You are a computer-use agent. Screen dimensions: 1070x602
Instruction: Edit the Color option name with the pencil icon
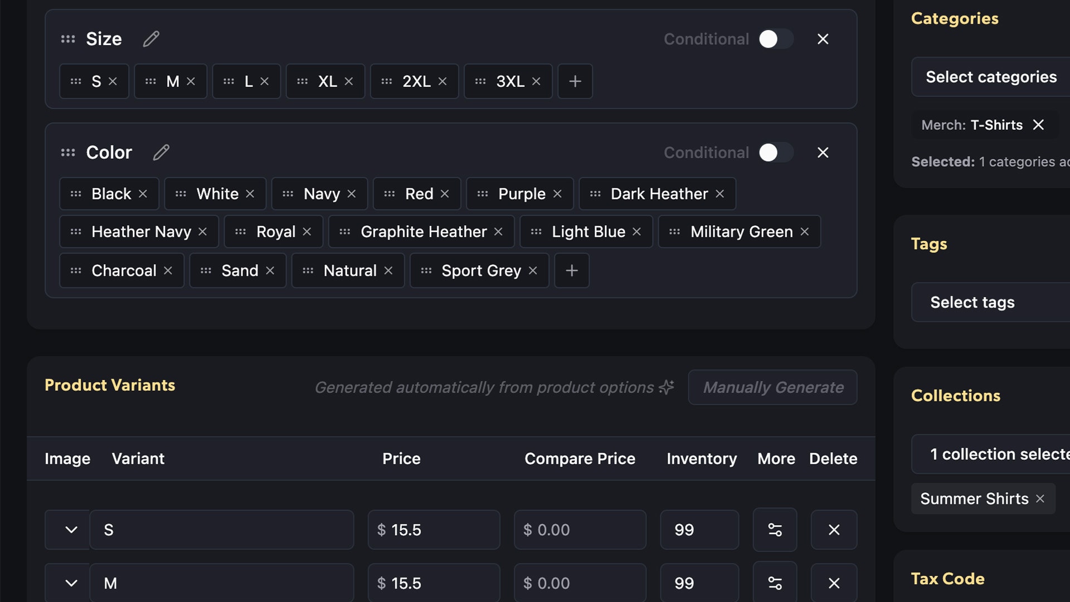tap(160, 152)
